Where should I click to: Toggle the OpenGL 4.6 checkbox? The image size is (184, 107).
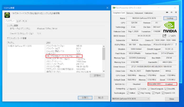163,93
